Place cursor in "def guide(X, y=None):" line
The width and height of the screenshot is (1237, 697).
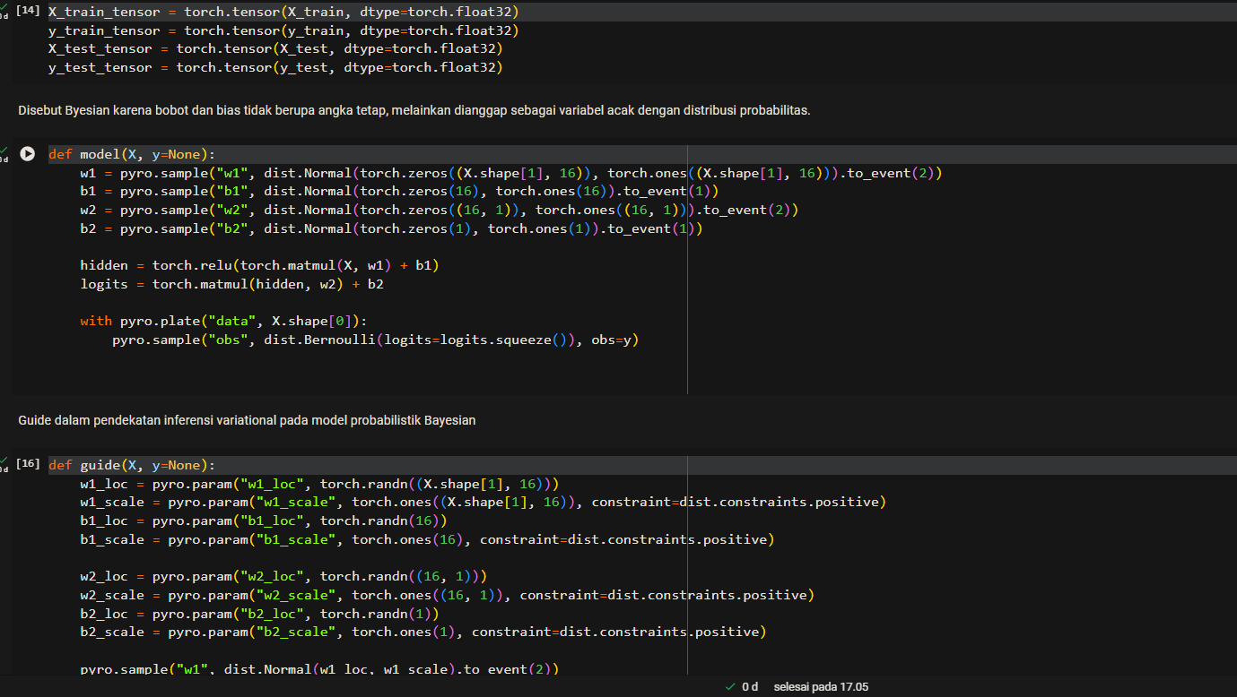132,465
